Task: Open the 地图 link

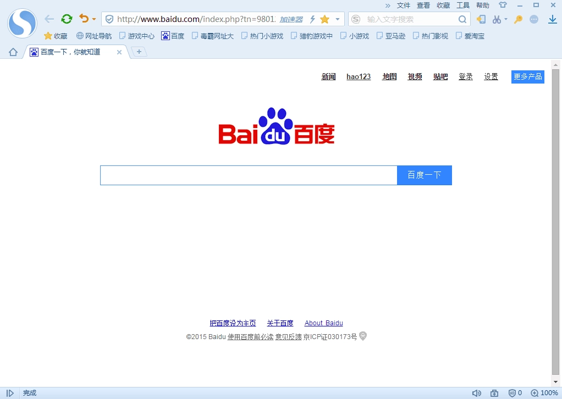Action: point(389,76)
